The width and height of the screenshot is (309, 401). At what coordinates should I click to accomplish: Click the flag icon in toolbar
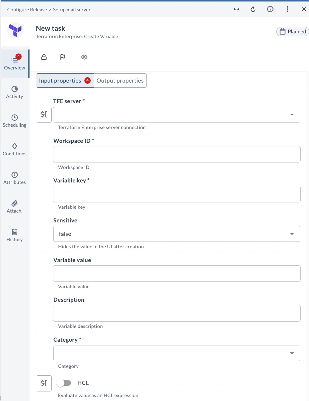tap(63, 57)
